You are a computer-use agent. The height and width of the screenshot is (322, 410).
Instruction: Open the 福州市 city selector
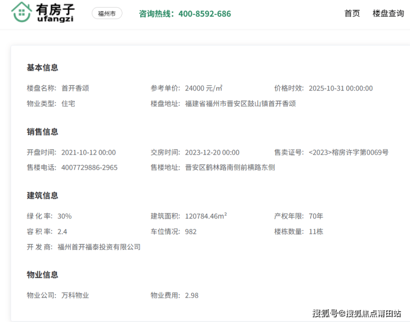click(107, 13)
